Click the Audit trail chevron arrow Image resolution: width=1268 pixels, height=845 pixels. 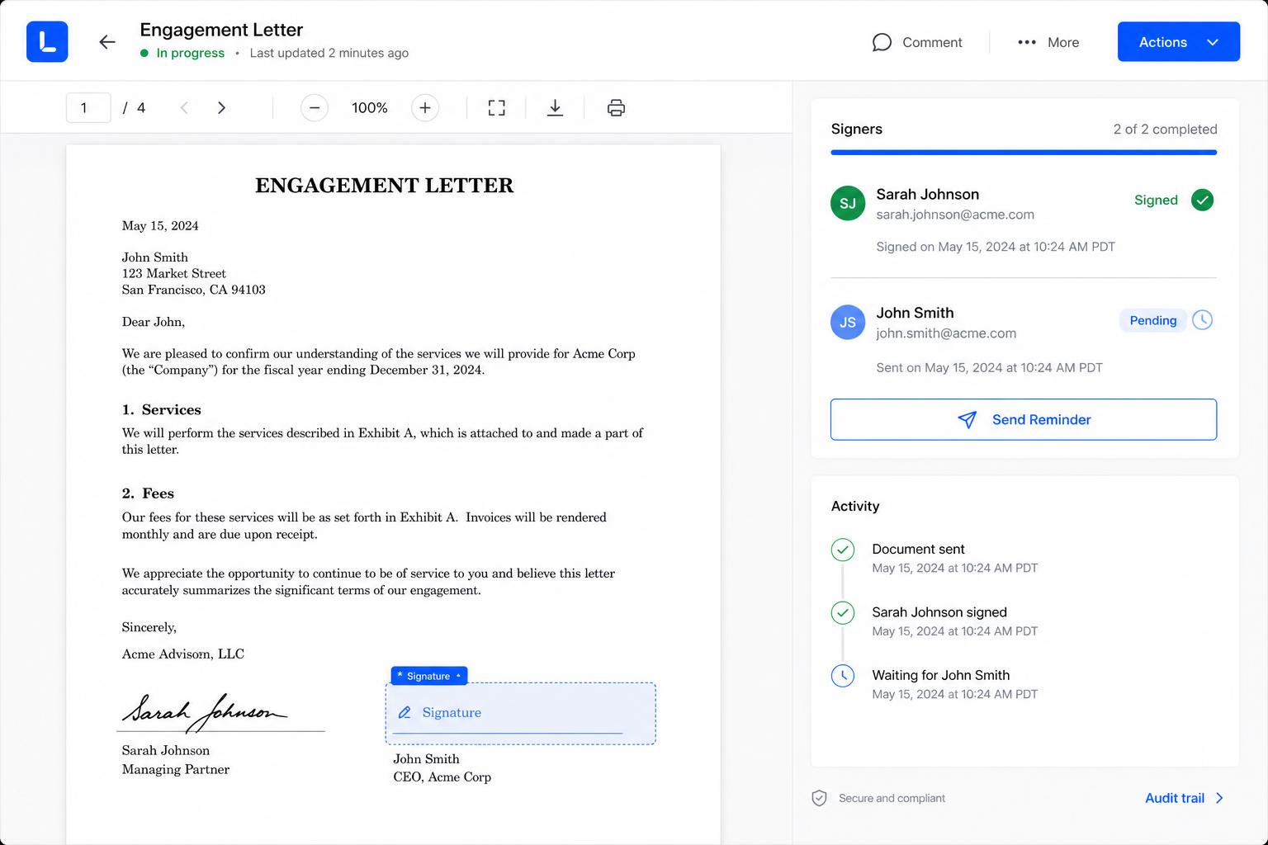[x=1219, y=798]
